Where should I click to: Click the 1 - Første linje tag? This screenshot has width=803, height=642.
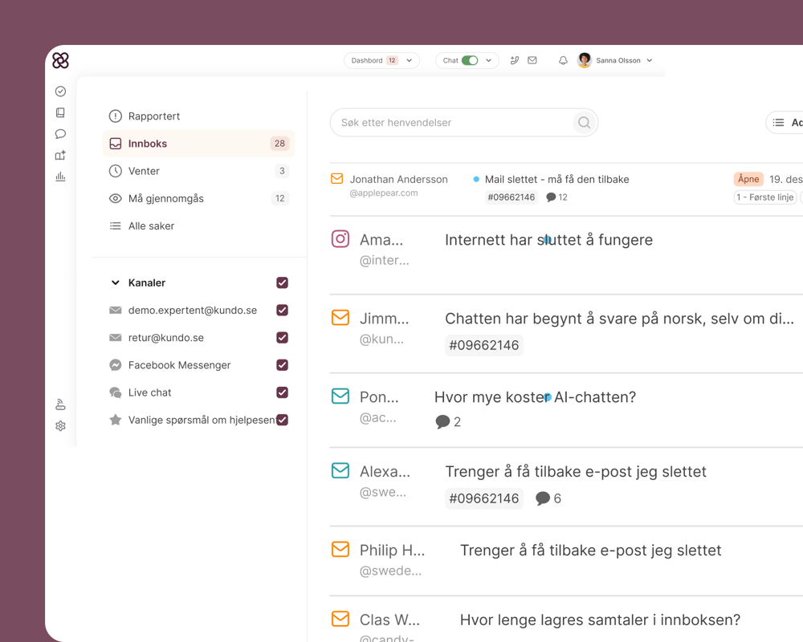coord(765,197)
